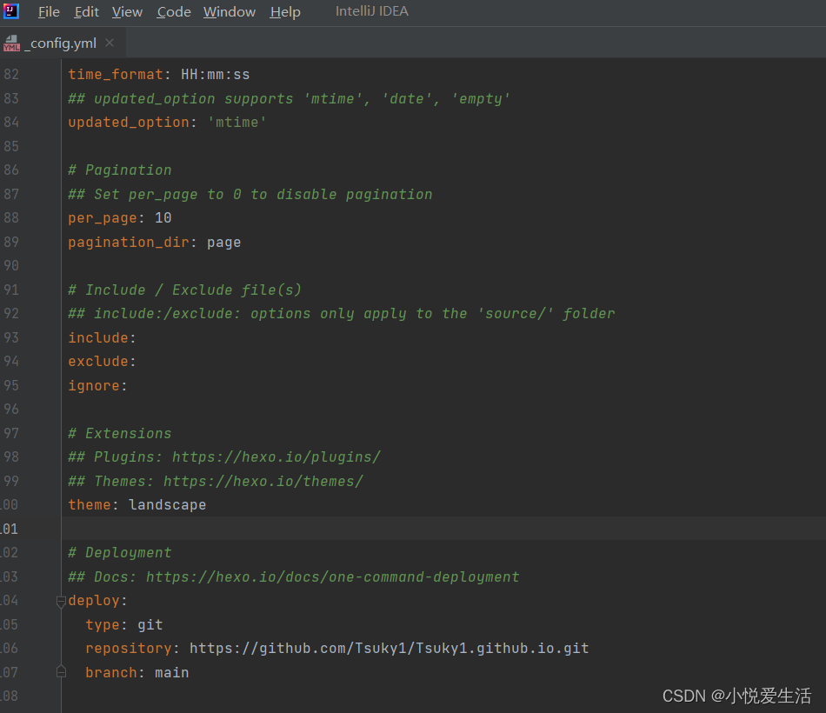Click the pagination_dir page value
The image size is (826, 713).
tap(223, 242)
